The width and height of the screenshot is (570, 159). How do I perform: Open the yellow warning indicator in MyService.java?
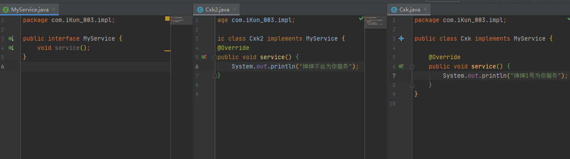pos(167,19)
